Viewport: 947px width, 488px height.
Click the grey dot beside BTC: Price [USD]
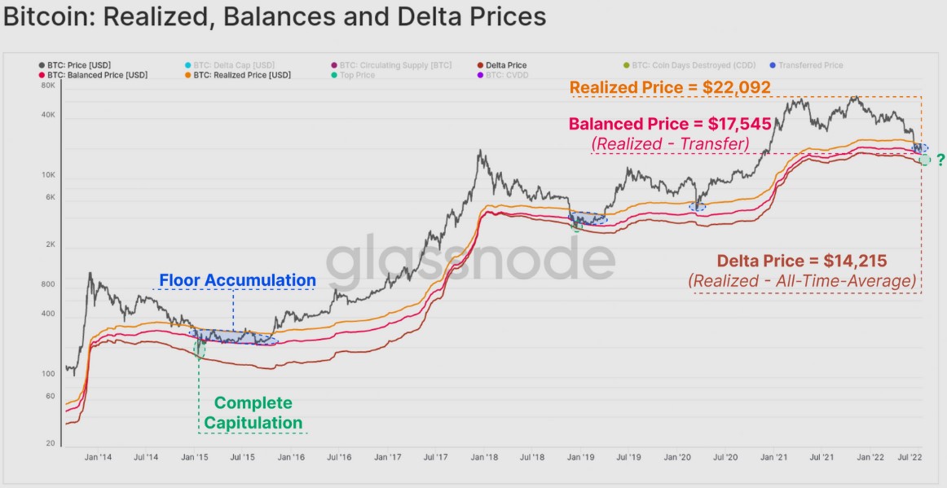[x=41, y=65]
